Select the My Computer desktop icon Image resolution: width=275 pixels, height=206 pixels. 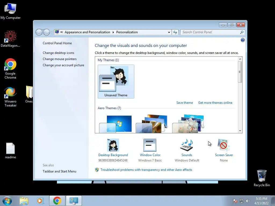(x=10, y=11)
